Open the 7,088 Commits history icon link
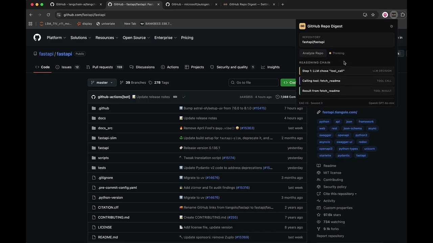Viewport: 433px width, 243px height. click(286, 97)
